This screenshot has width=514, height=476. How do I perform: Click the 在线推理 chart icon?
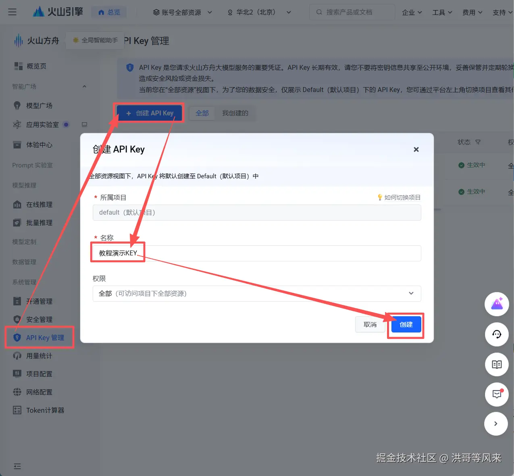[17, 205]
